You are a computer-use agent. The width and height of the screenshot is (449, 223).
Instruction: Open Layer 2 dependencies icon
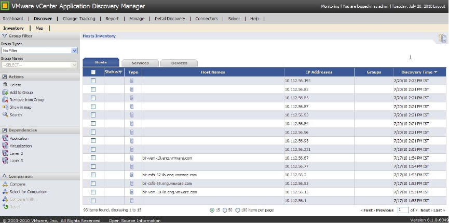(5, 153)
